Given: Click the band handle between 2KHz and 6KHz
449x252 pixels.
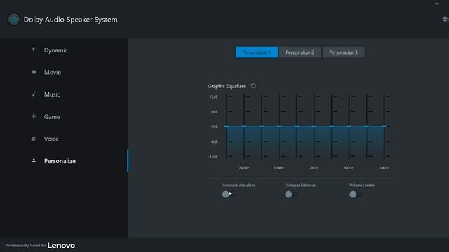Looking at the screenshot, I should pyautogui.click(x=331, y=126).
